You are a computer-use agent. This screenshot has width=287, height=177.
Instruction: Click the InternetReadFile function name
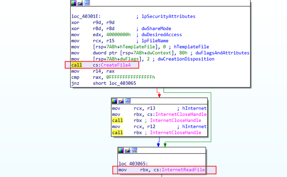tap(183, 170)
